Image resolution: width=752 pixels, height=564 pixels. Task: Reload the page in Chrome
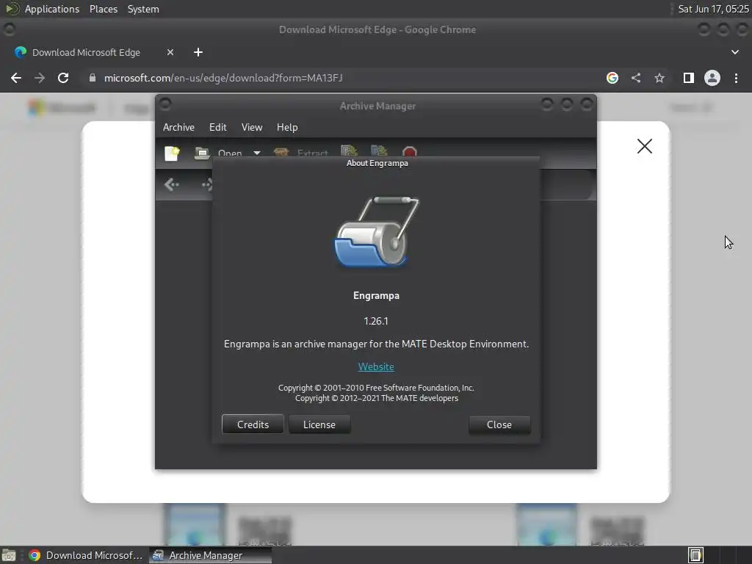(x=63, y=78)
